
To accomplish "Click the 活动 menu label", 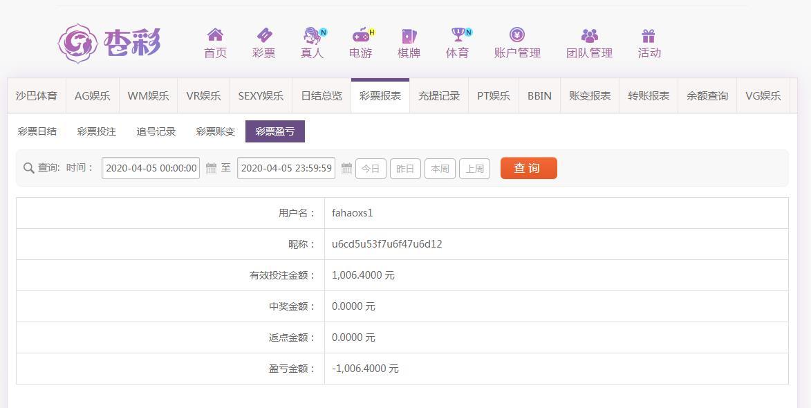I will pyautogui.click(x=649, y=53).
